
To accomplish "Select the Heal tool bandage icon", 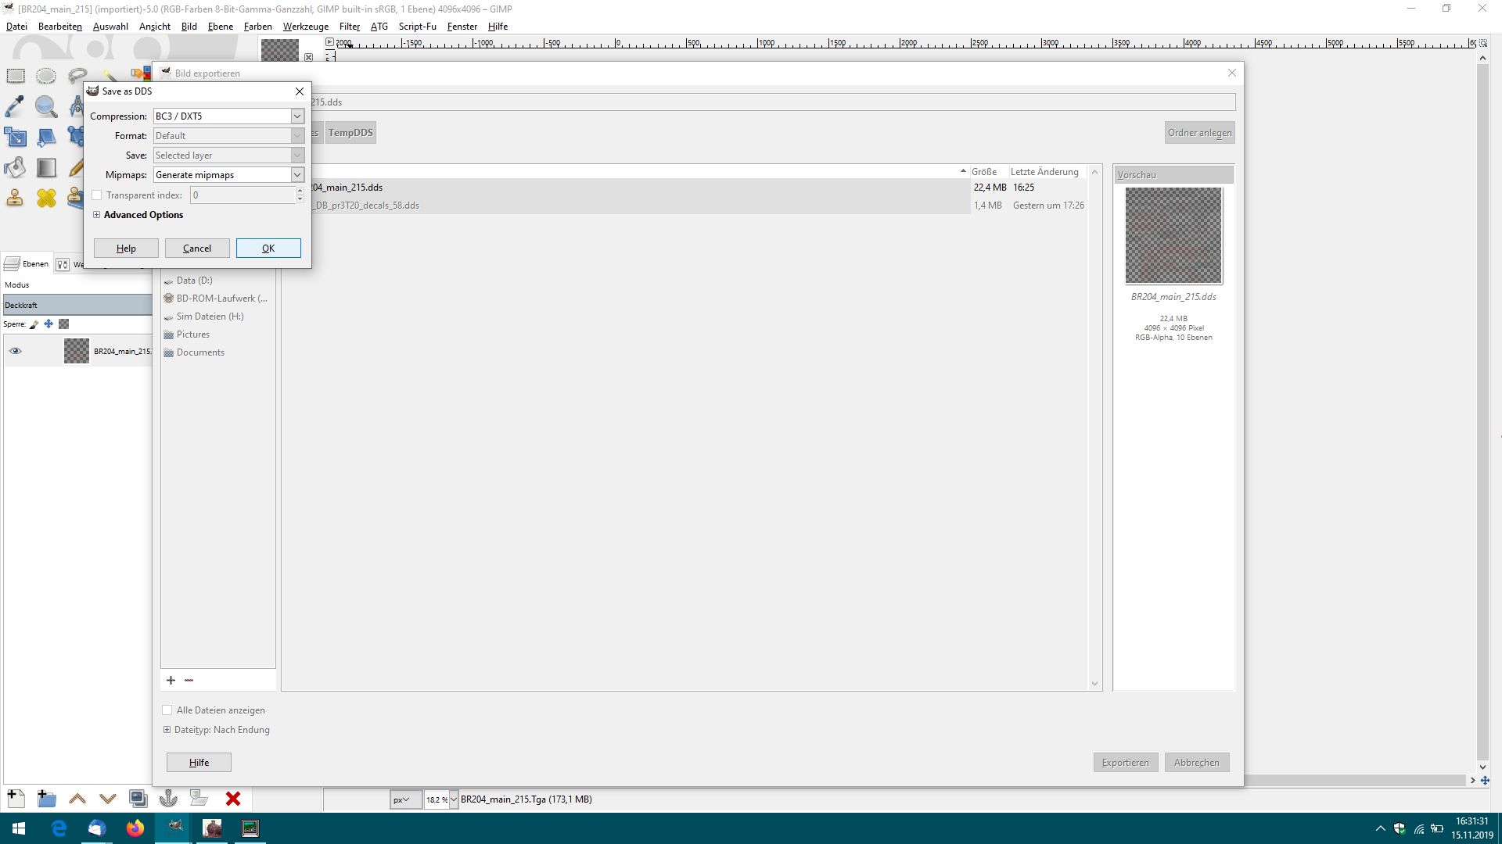I will pyautogui.click(x=46, y=198).
